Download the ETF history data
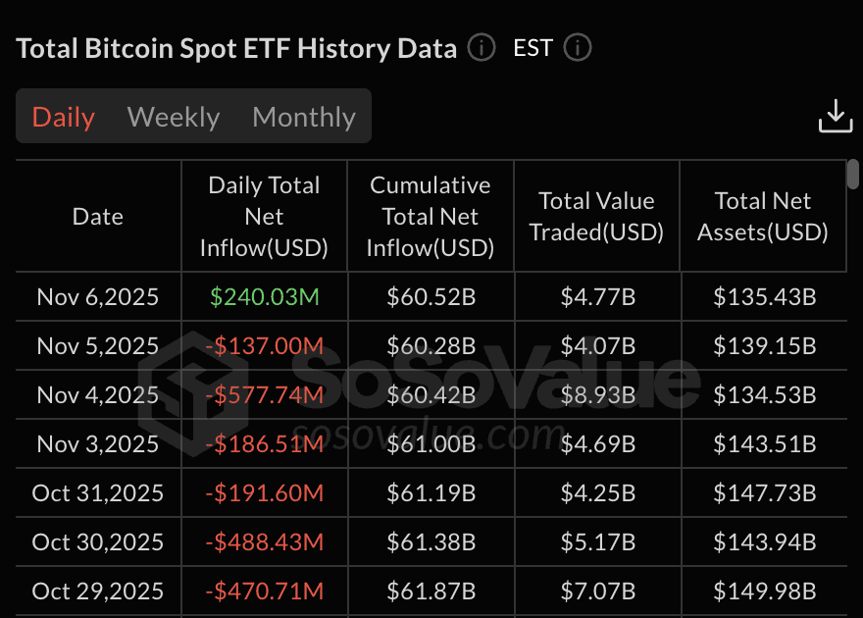 pyautogui.click(x=836, y=116)
